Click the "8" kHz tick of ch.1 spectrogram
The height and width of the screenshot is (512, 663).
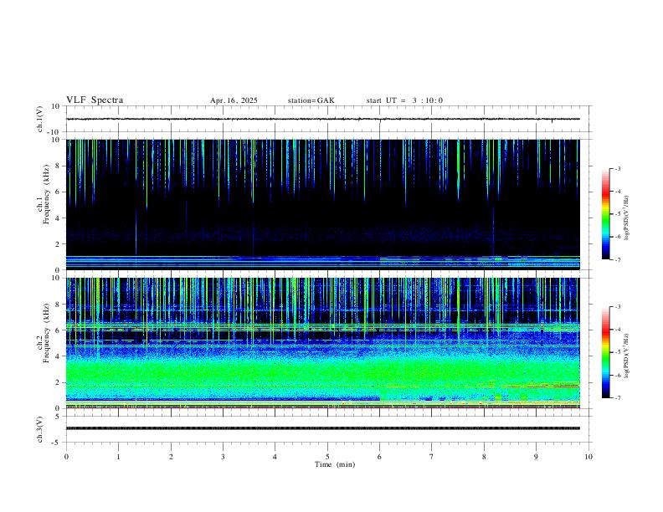click(59, 166)
